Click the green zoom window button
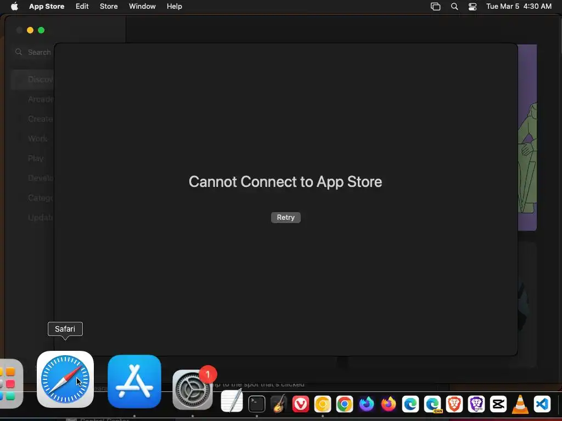The width and height of the screenshot is (562, 421). coord(41,31)
